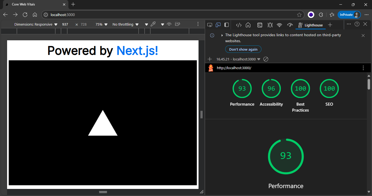372x196 pixels.
Task: Open DevTools customize menu (three dots)
Action: click(x=349, y=24)
